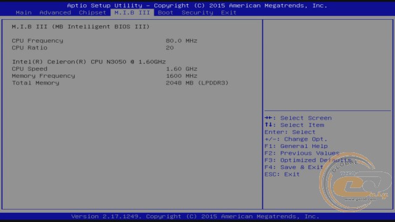Click the CPU Frequency 80.0 MHz value
395x222 pixels.
tap(181, 41)
